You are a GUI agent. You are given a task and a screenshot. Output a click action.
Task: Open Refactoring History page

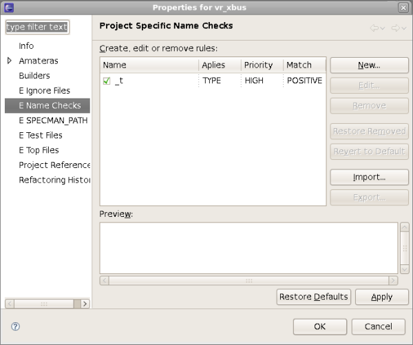pyautogui.click(x=54, y=180)
